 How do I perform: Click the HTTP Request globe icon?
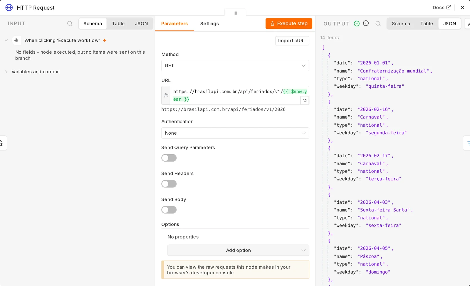tap(9, 8)
